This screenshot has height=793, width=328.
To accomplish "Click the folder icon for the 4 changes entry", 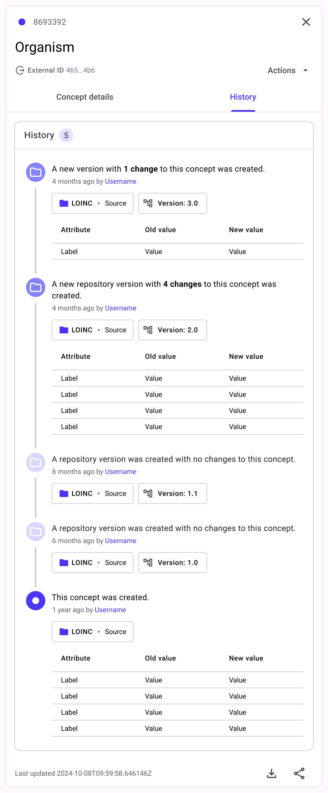I will pos(36,287).
